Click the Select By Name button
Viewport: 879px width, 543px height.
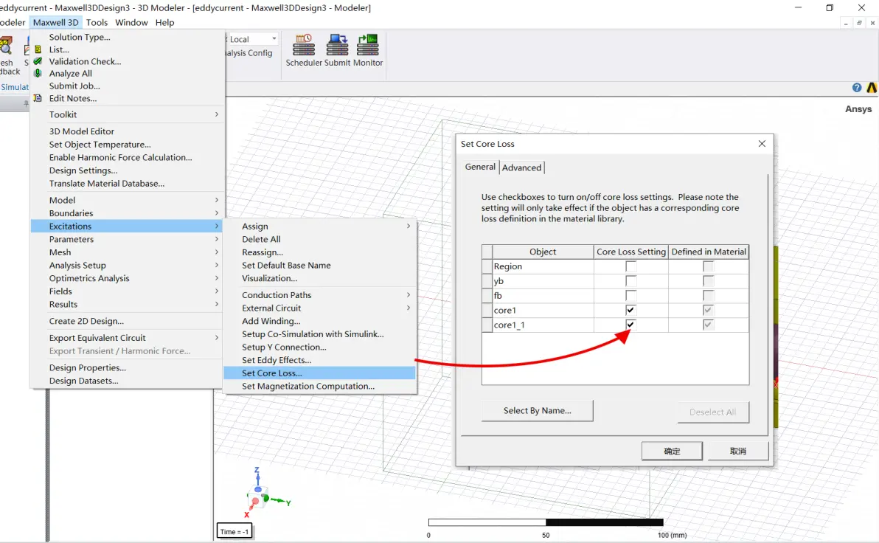(537, 411)
